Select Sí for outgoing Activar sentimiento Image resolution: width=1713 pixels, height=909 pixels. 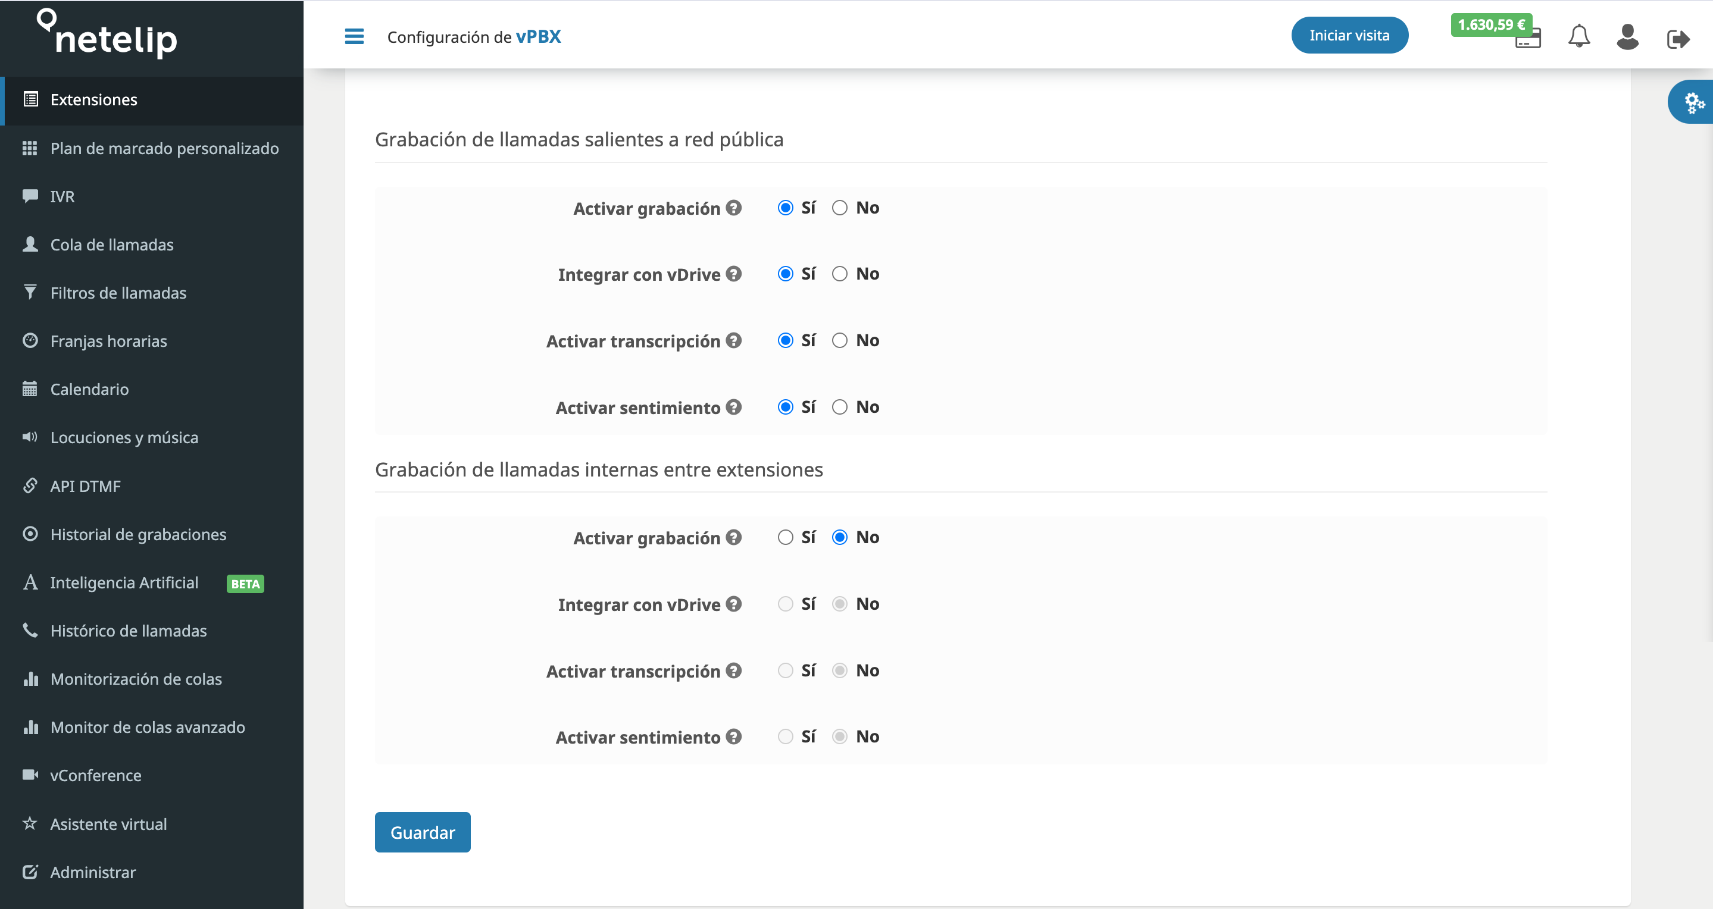pos(785,407)
